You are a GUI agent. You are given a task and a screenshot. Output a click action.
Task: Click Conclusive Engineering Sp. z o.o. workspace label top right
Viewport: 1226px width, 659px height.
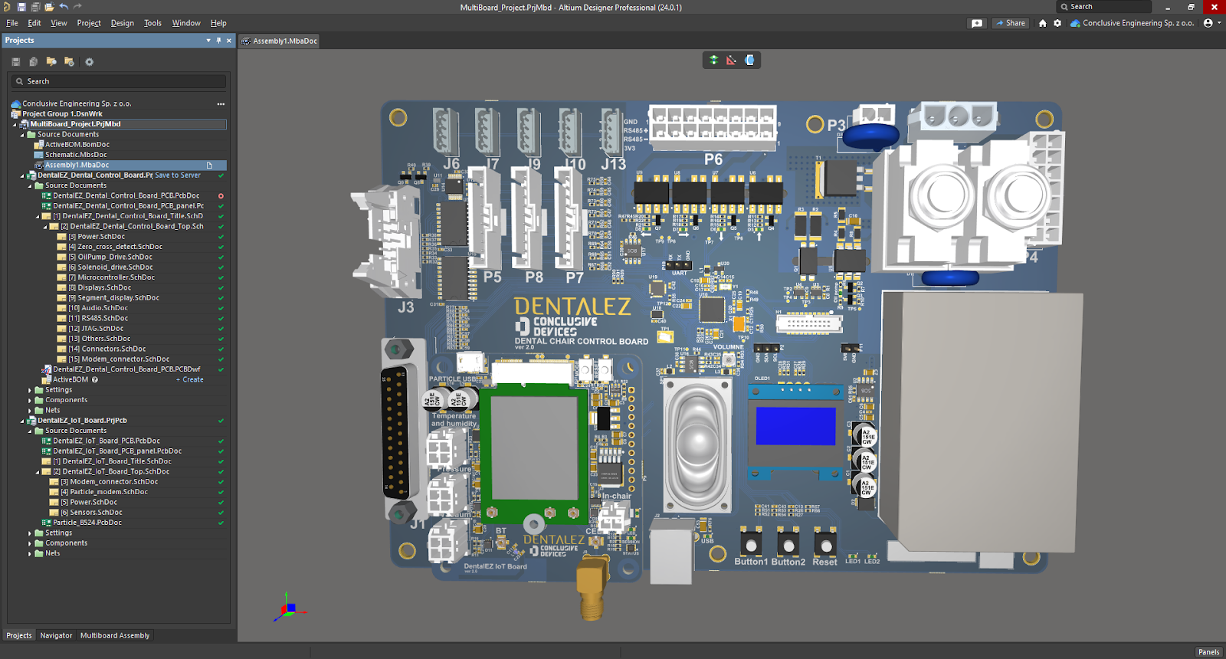1138,23
